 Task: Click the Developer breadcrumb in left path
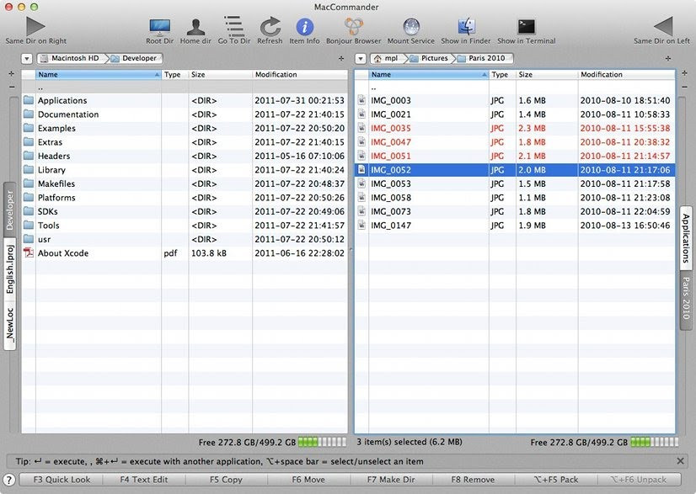tap(136, 58)
